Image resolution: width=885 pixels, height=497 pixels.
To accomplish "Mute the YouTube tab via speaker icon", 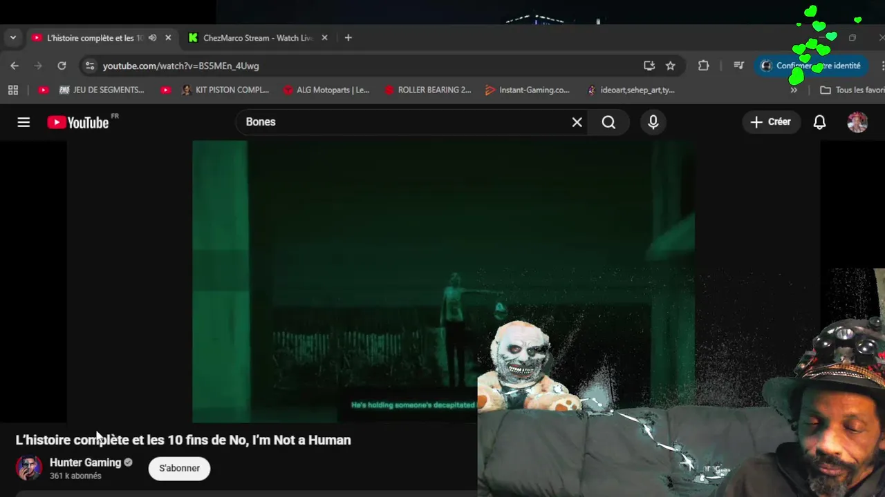I will pyautogui.click(x=152, y=38).
